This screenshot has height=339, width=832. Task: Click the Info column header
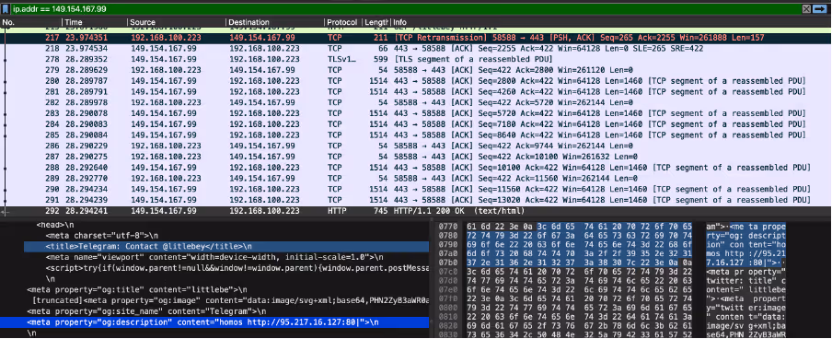click(x=611, y=22)
